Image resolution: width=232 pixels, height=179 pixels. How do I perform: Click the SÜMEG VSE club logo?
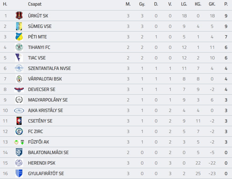coord(19,26)
